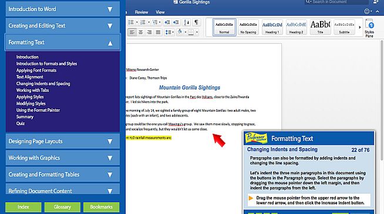384x214 pixels.
Task: Open the Summary lesson
Action: click(x=25, y=117)
